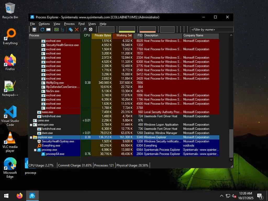Image resolution: width=268 pixels, height=201 pixels.
Task: Click the CPU graph toolbar icon
Action: coord(57,30)
